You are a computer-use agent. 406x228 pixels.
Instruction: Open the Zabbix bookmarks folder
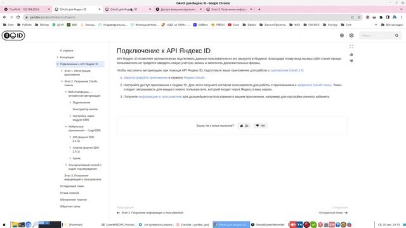[x=249, y=25]
